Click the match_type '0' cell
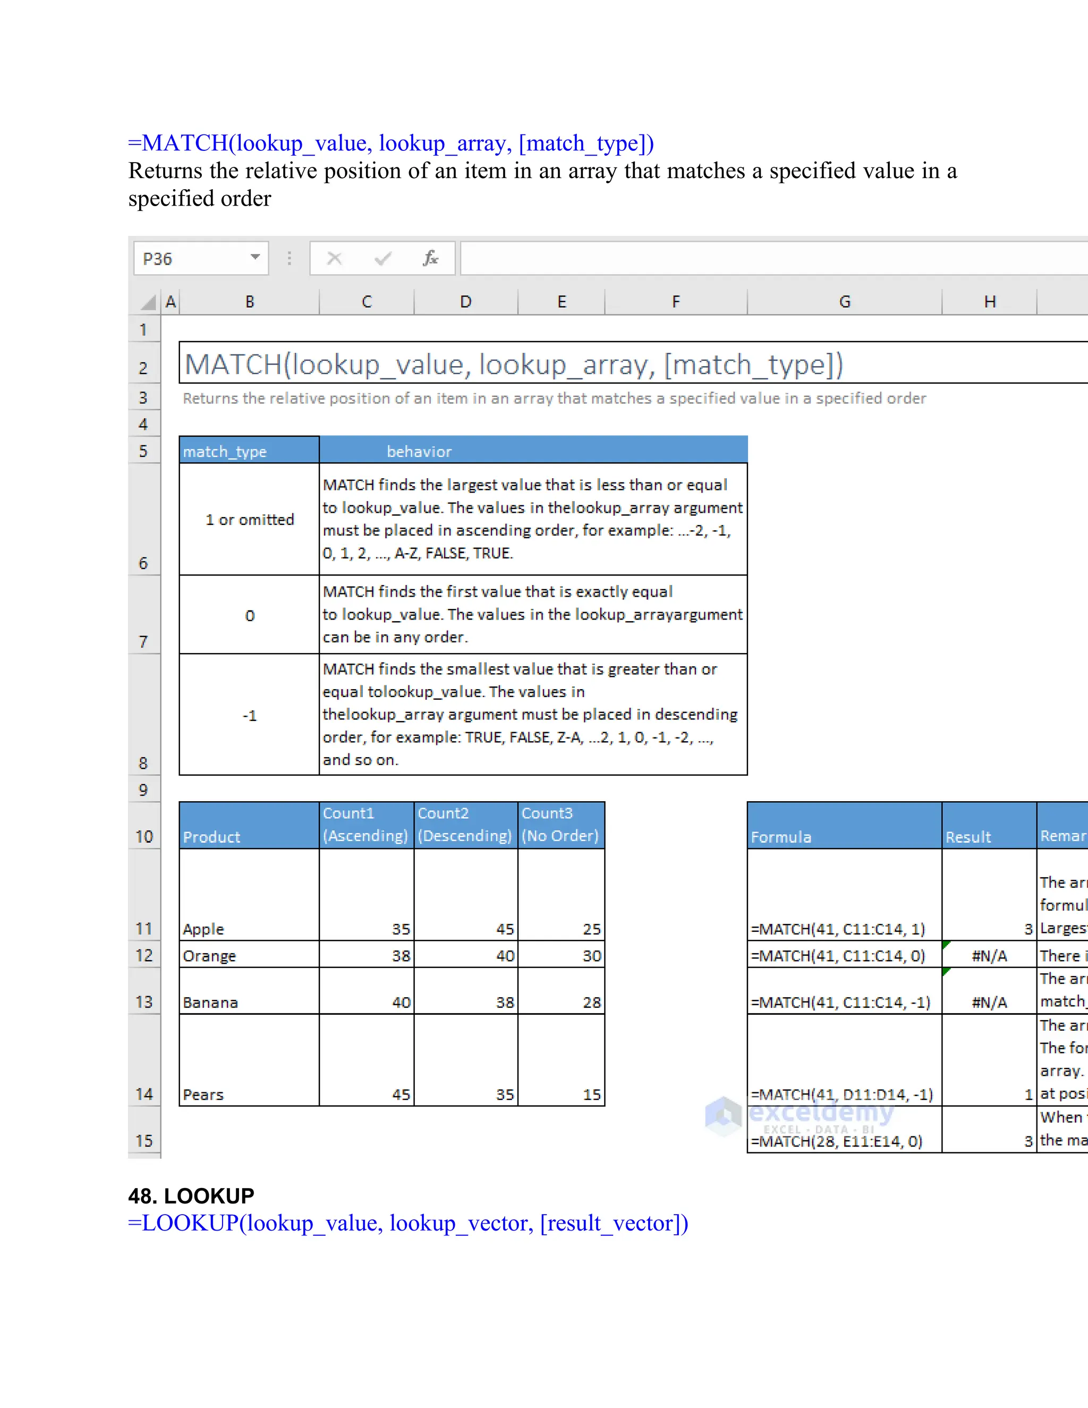Viewport: 1088px width, 1408px height. point(250,614)
